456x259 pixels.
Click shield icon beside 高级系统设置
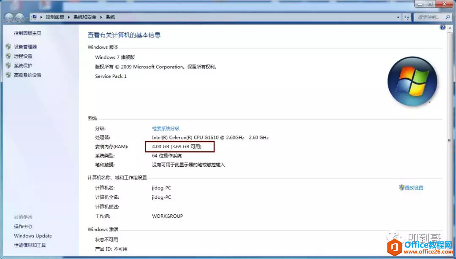click(x=8, y=75)
